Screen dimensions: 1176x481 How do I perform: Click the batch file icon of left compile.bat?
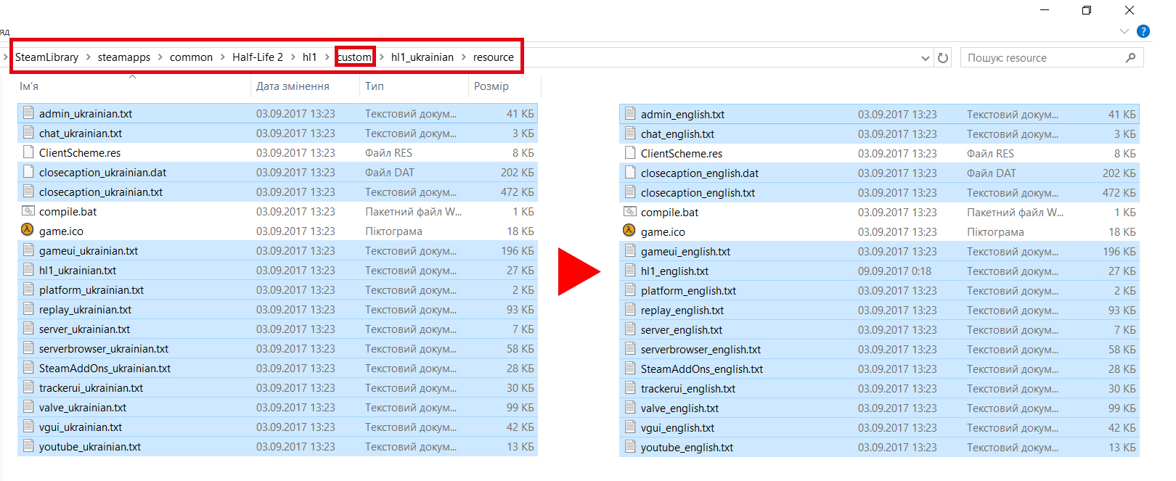click(28, 211)
